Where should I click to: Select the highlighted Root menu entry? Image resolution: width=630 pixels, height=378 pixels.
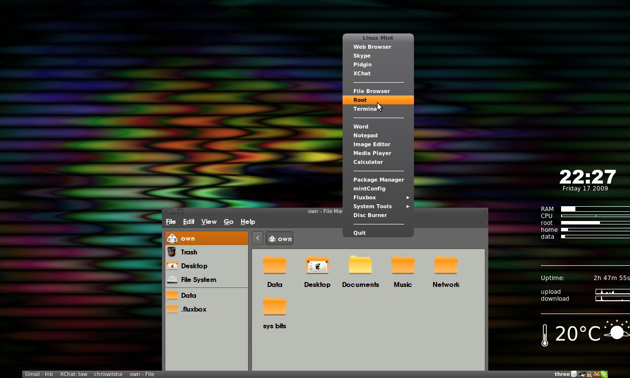pos(378,100)
